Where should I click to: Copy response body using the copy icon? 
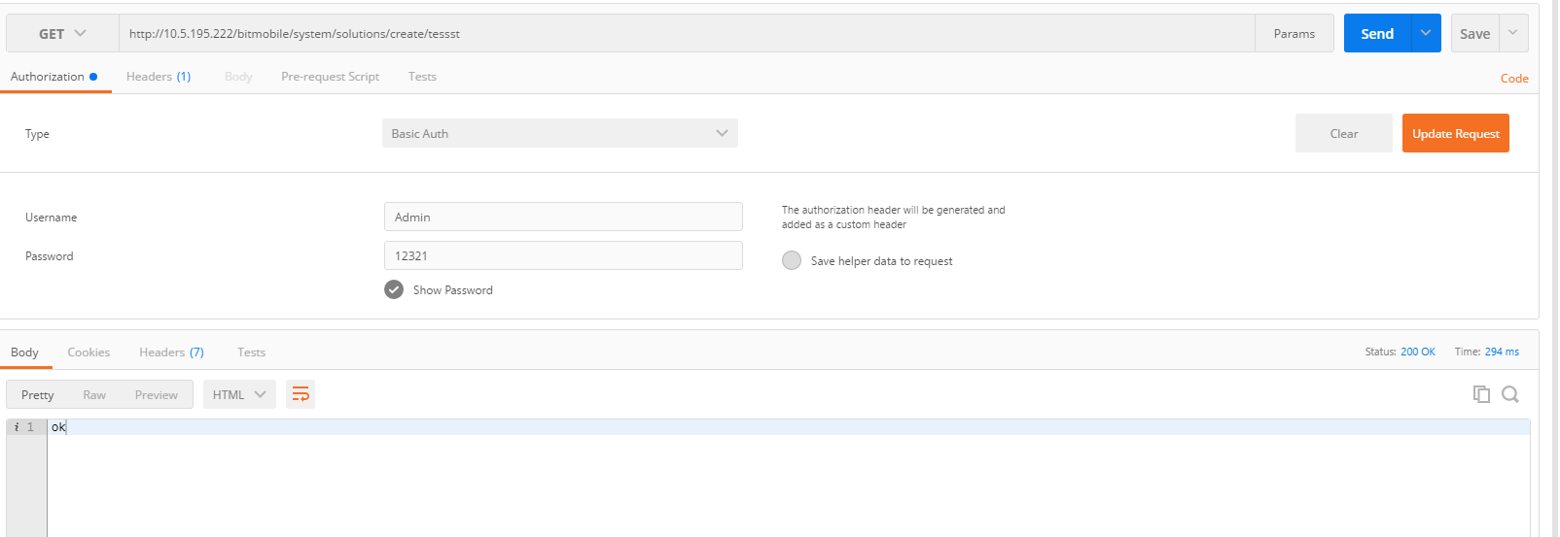[x=1481, y=394]
